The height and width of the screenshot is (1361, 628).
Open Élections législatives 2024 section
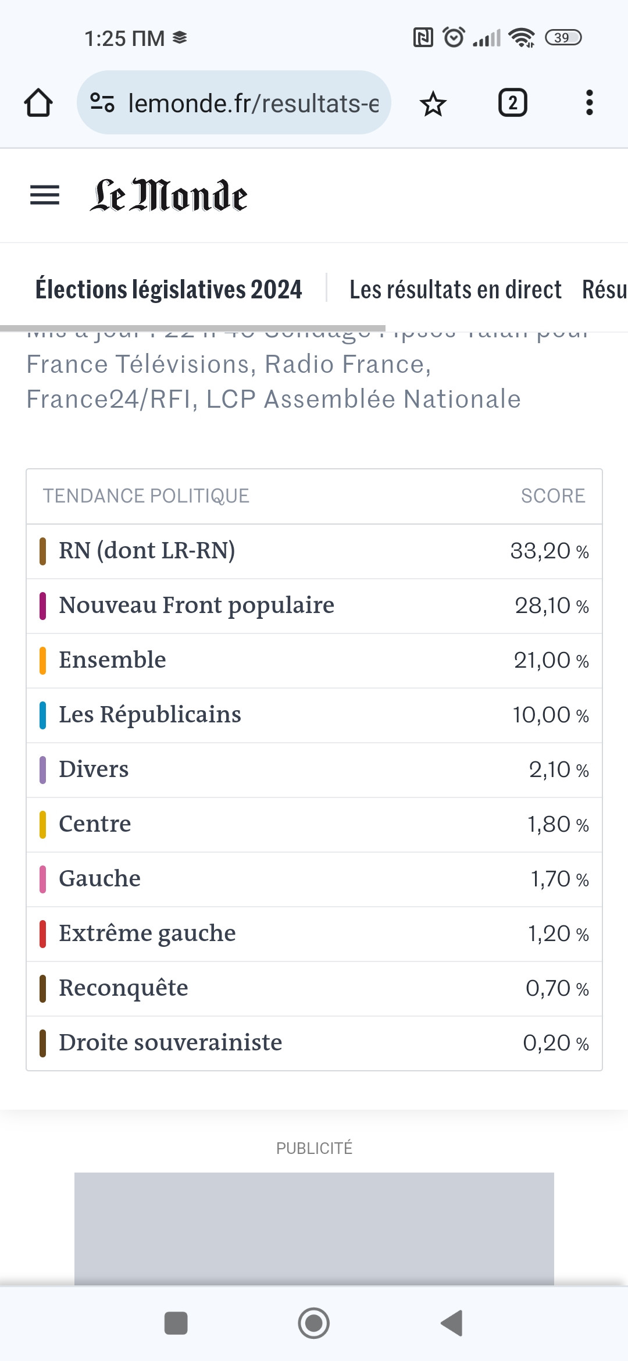pyautogui.click(x=169, y=289)
